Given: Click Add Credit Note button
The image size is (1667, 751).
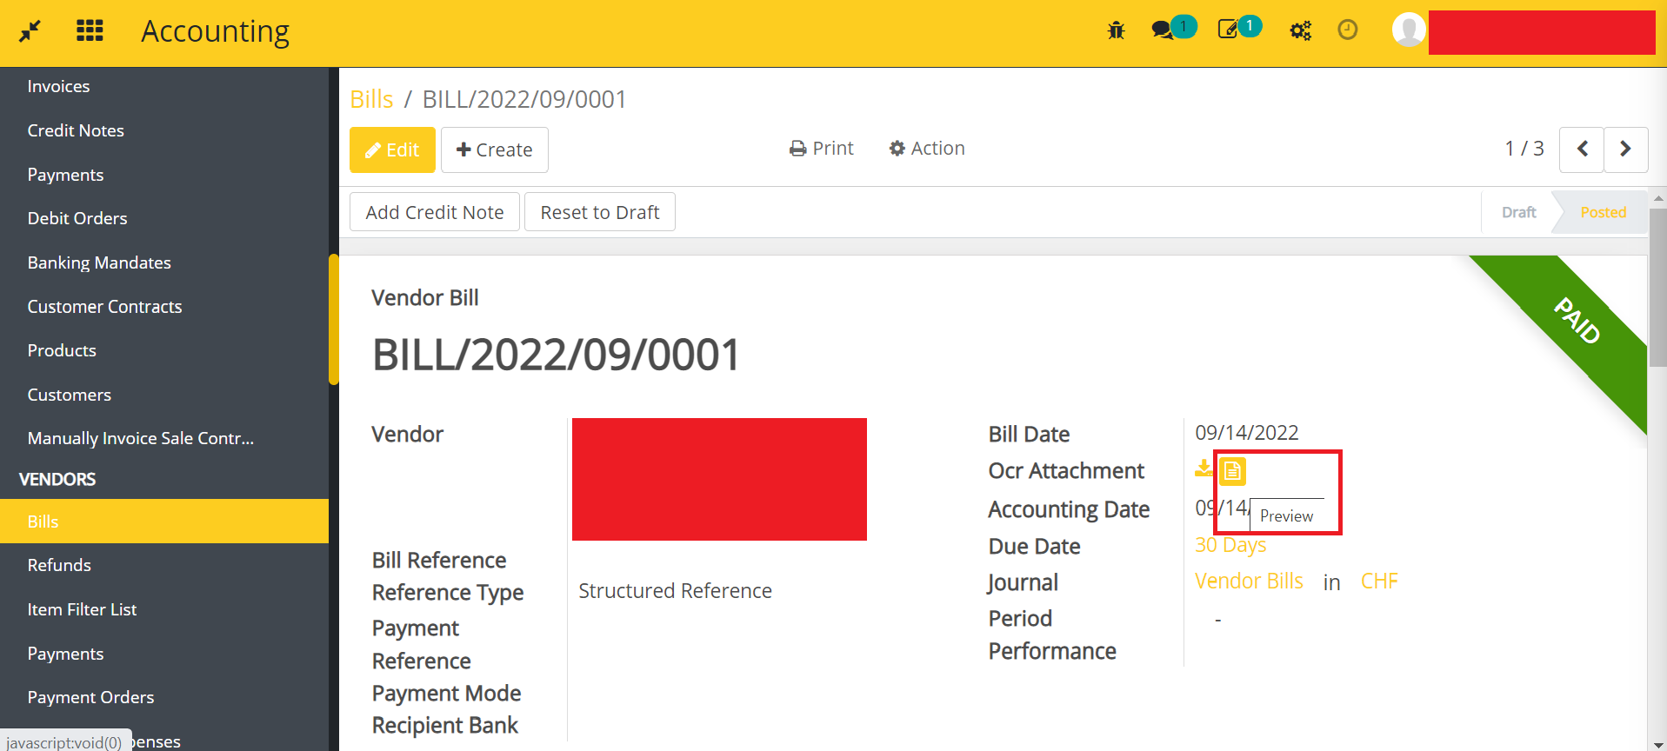Looking at the screenshot, I should (x=435, y=212).
